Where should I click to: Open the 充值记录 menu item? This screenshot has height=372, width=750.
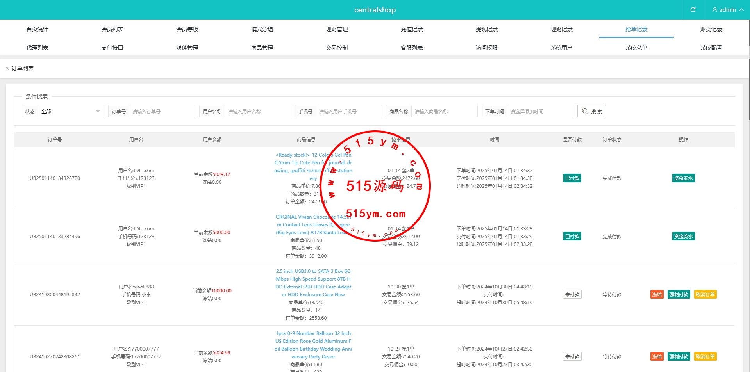pos(412,29)
